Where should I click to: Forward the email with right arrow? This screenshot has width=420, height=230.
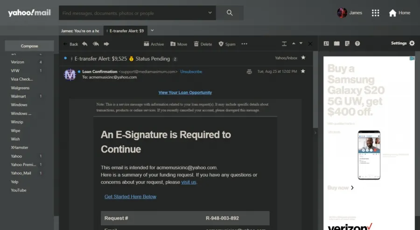(106, 44)
